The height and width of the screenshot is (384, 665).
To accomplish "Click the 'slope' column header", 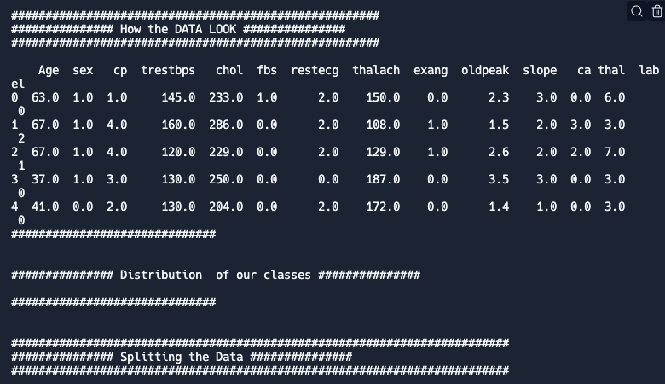I will pyautogui.click(x=540, y=70).
